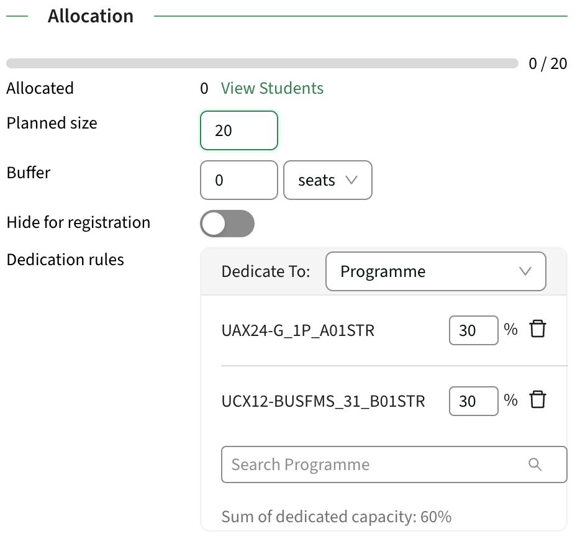Delete the UAX24-G_1P_A01STR dedication rule
The image size is (580, 539).
click(x=537, y=329)
